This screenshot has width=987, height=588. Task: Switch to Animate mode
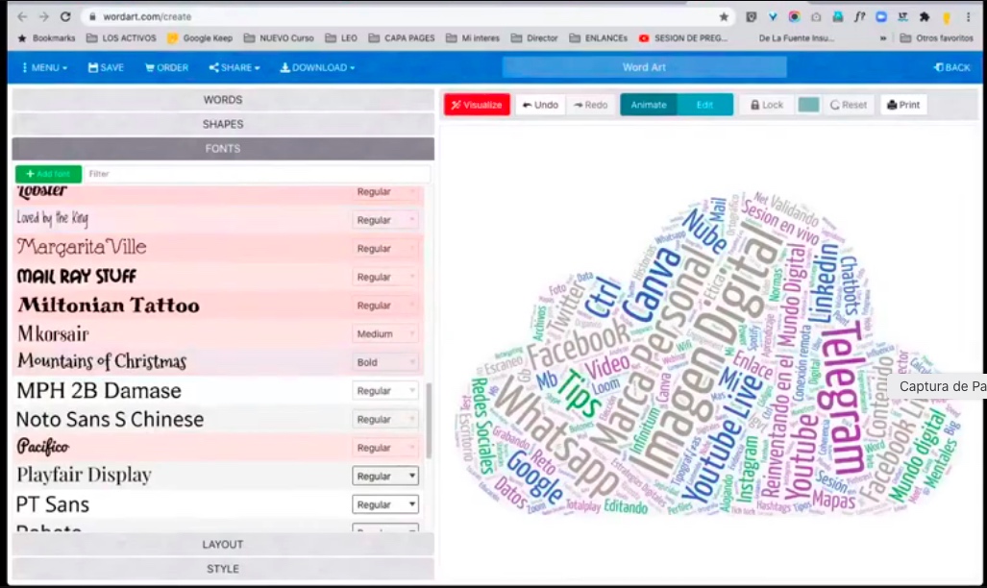pyautogui.click(x=649, y=105)
